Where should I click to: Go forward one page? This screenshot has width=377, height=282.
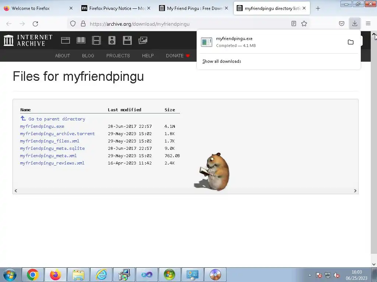click(22, 23)
